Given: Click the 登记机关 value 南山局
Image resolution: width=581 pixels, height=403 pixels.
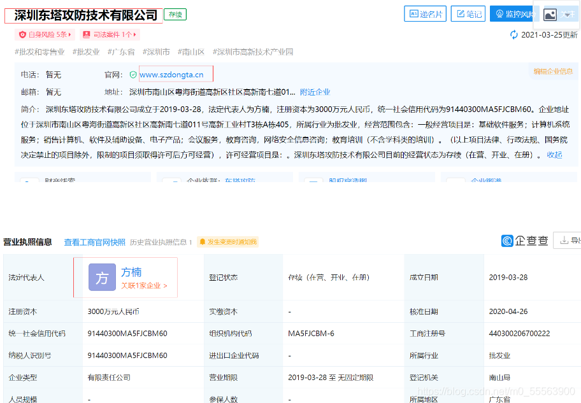Looking at the screenshot, I should click(x=499, y=378).
